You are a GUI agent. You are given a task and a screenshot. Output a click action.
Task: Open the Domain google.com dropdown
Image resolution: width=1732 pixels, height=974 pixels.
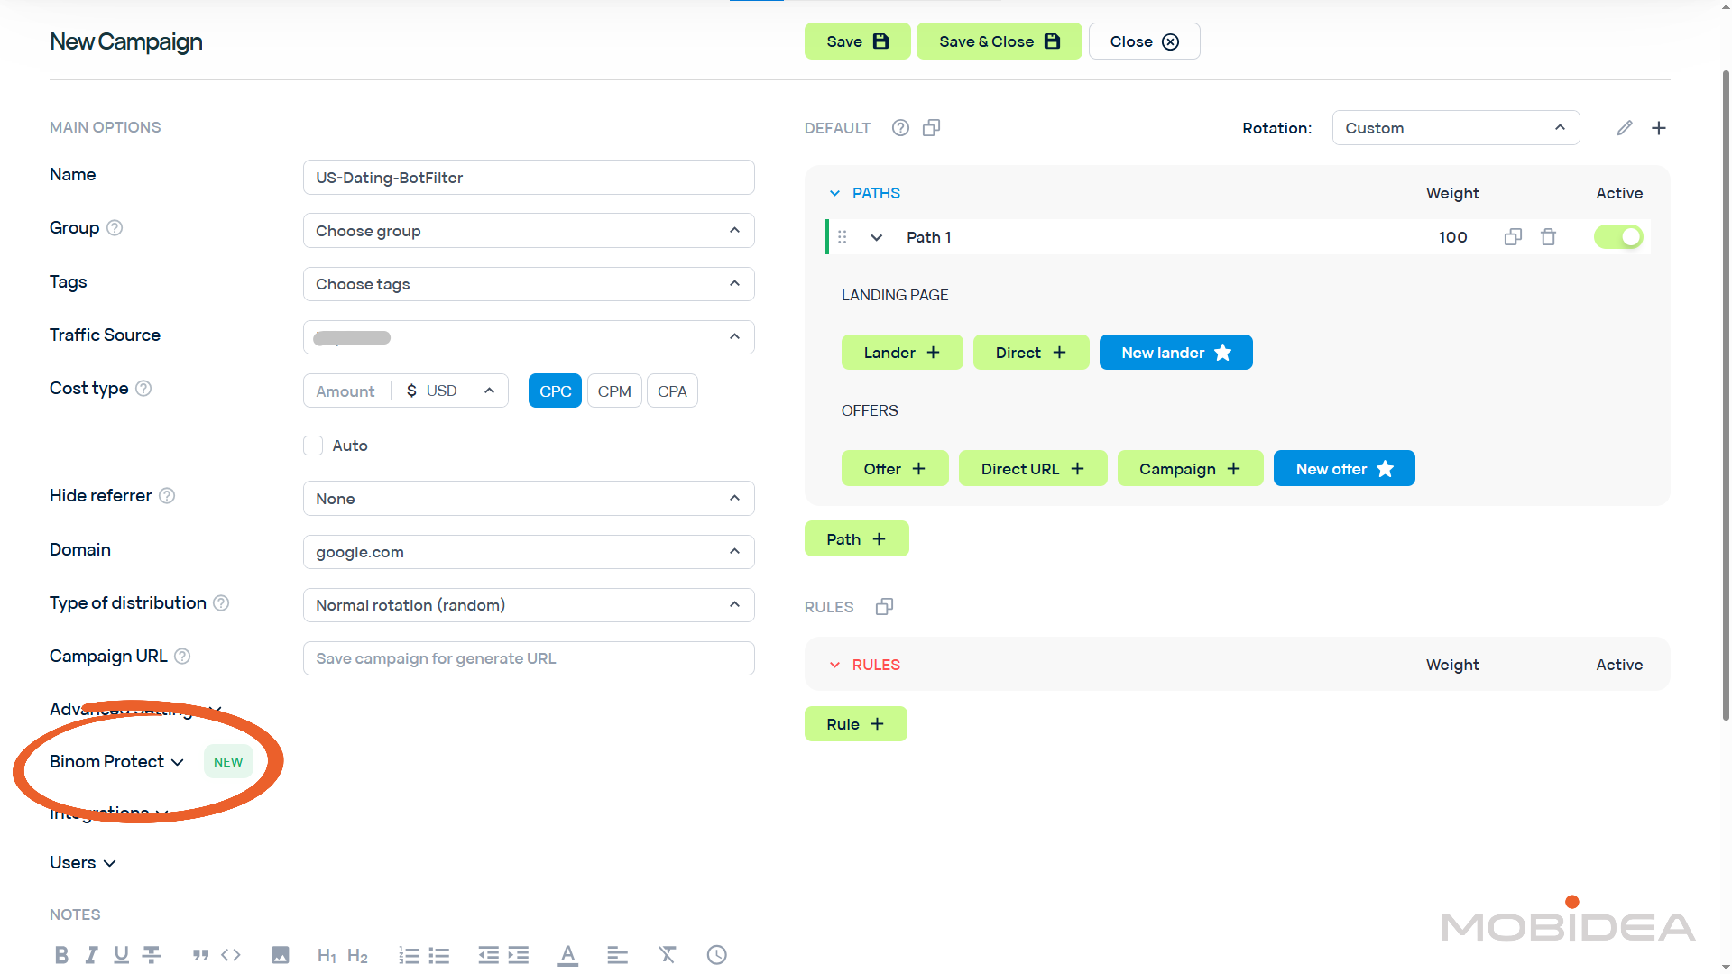[x=529, y=552]
